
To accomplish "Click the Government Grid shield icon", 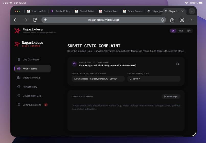I will [19, 96].
